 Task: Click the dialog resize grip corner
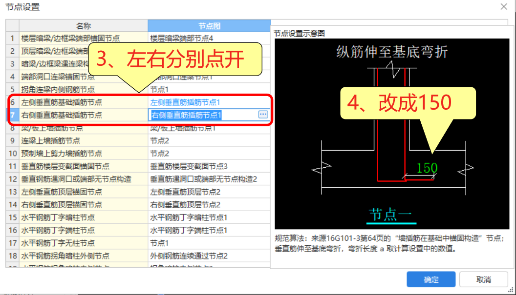coord(511,290)
